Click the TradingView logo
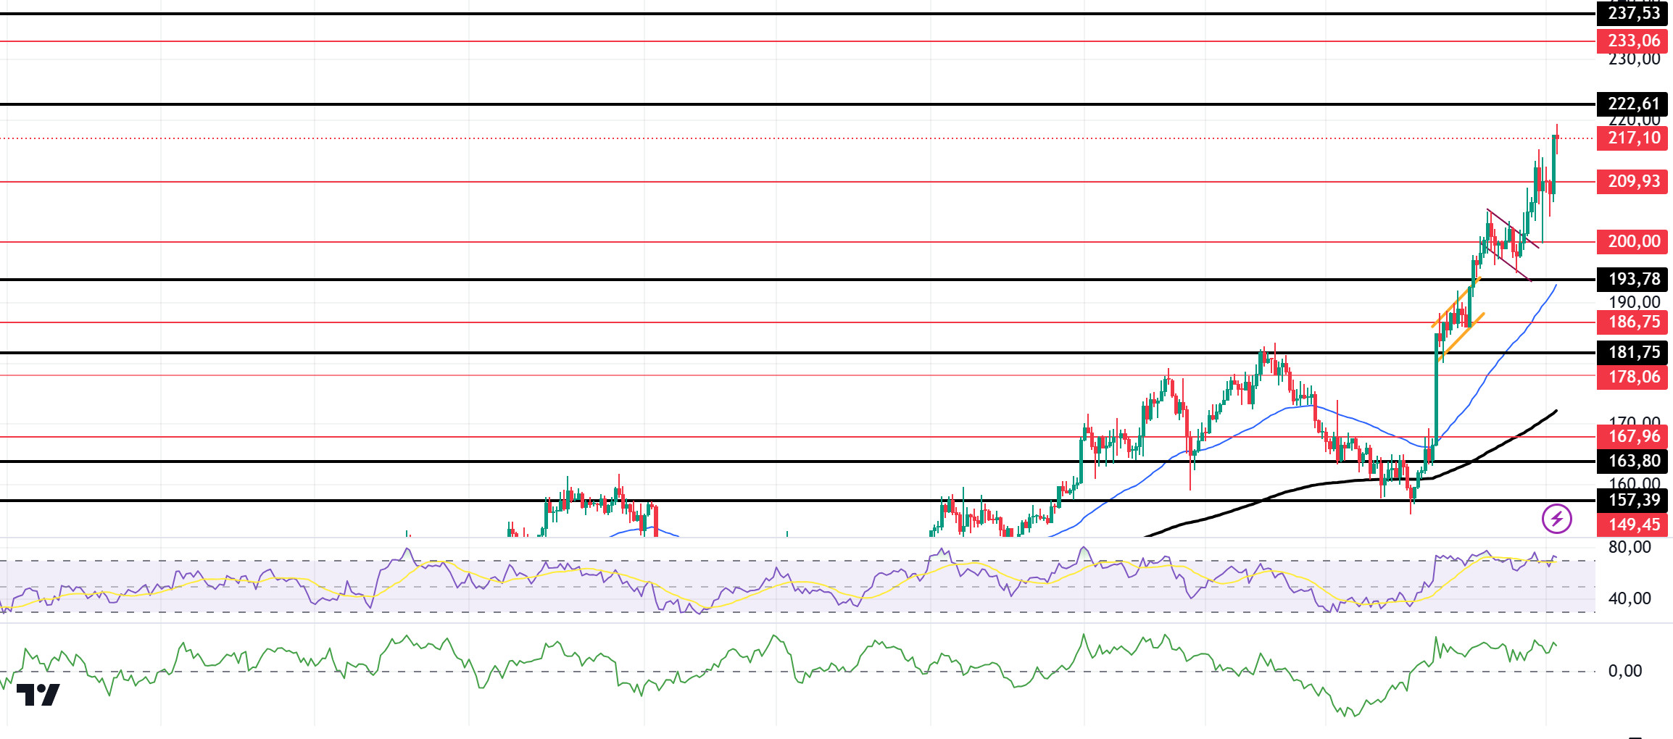Image resolution: width=1673 pixels, height=739 pixels. click(38, 695)
